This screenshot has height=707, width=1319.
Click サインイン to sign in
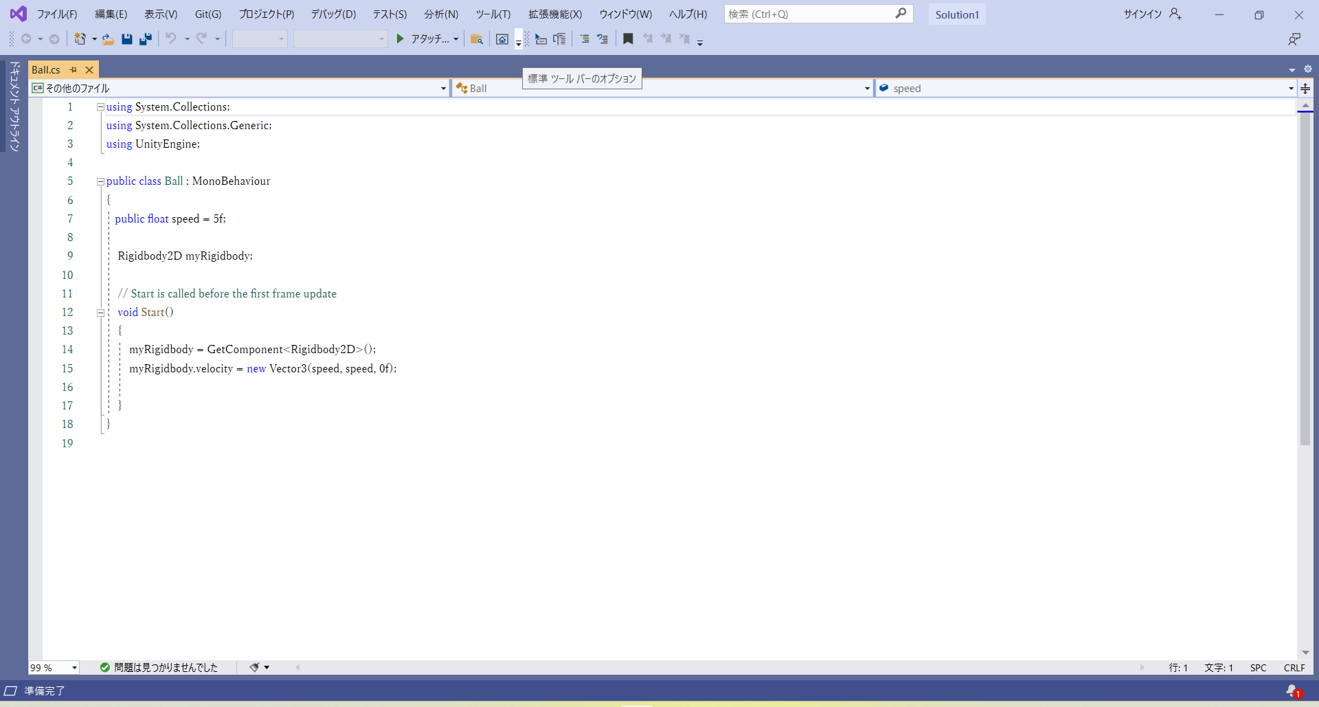1142,14
